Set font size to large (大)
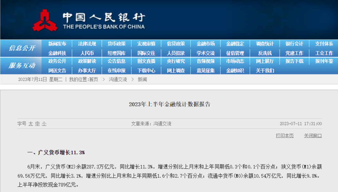This screenshot has height=192, width=338. coord(31,124)
